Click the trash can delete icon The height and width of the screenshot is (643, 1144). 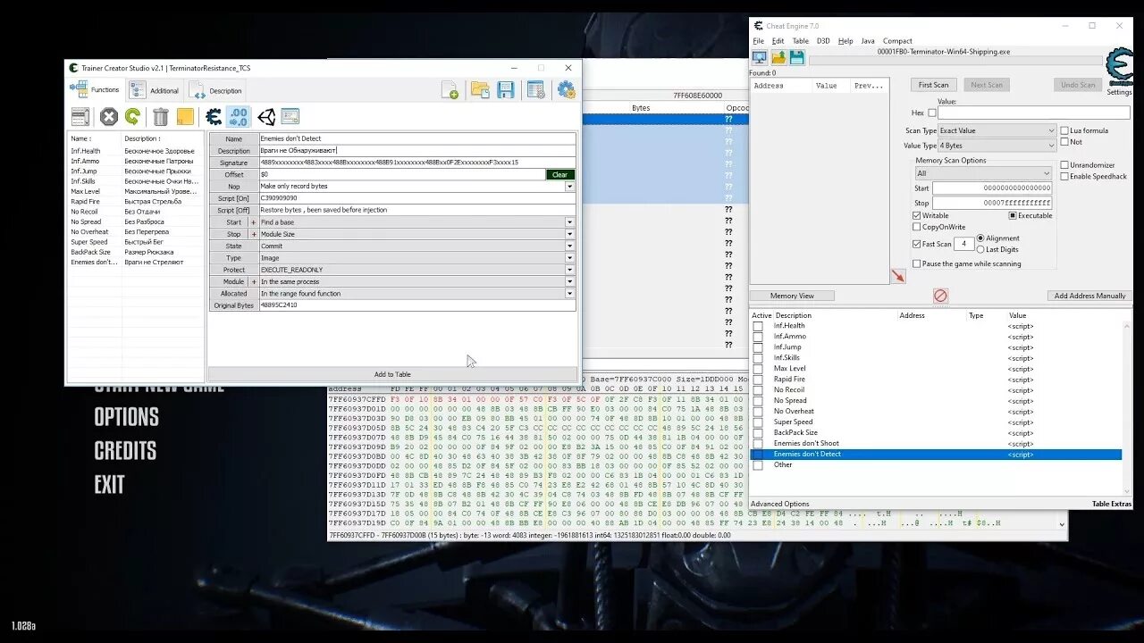pyautogui.click(x=161, y=116)
